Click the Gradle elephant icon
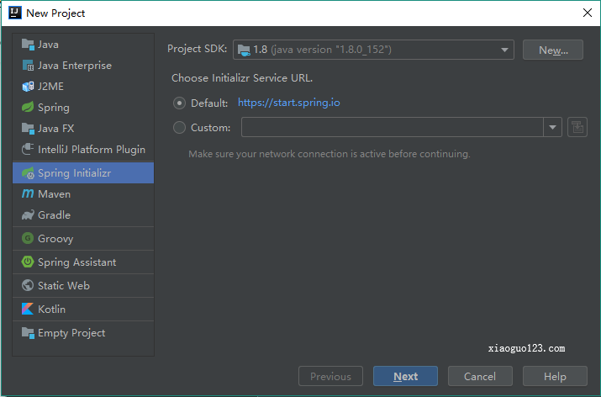 coord(28,215)
